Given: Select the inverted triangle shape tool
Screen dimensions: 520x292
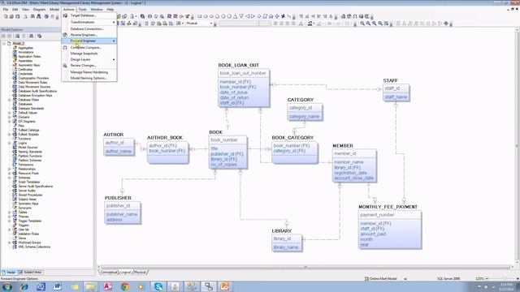Looking at the screenshot, I should pos(241,16).
